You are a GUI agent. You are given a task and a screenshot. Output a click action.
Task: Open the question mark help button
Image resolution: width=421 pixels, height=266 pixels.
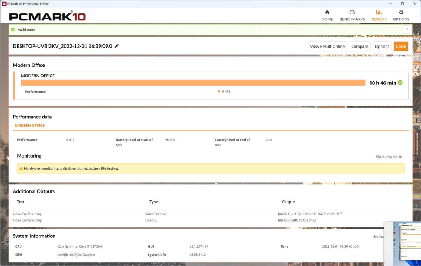pos(407,30)
